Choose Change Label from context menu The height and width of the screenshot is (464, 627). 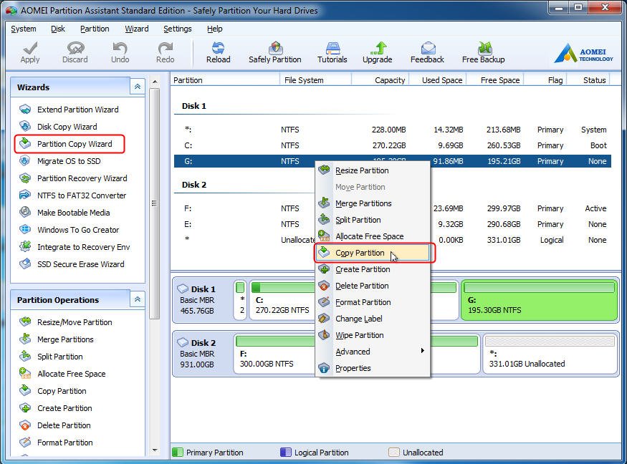pos(373,319)
